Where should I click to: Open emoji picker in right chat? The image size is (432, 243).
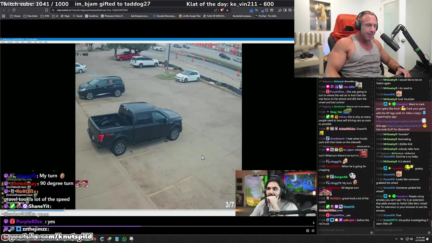tap(429, 233)
